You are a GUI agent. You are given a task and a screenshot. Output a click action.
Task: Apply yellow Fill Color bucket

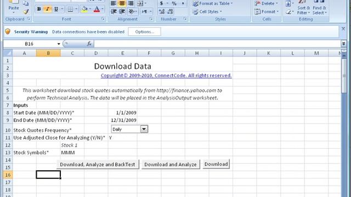pos(84,9)
